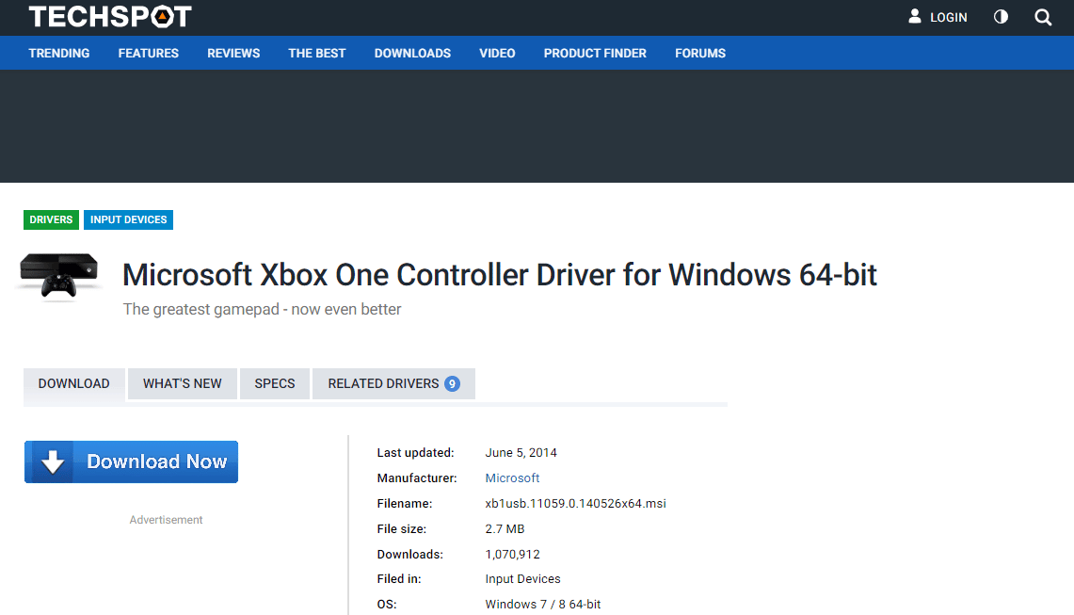Switch to the Specs tab
1074x615 pixels.
[275, 384]
